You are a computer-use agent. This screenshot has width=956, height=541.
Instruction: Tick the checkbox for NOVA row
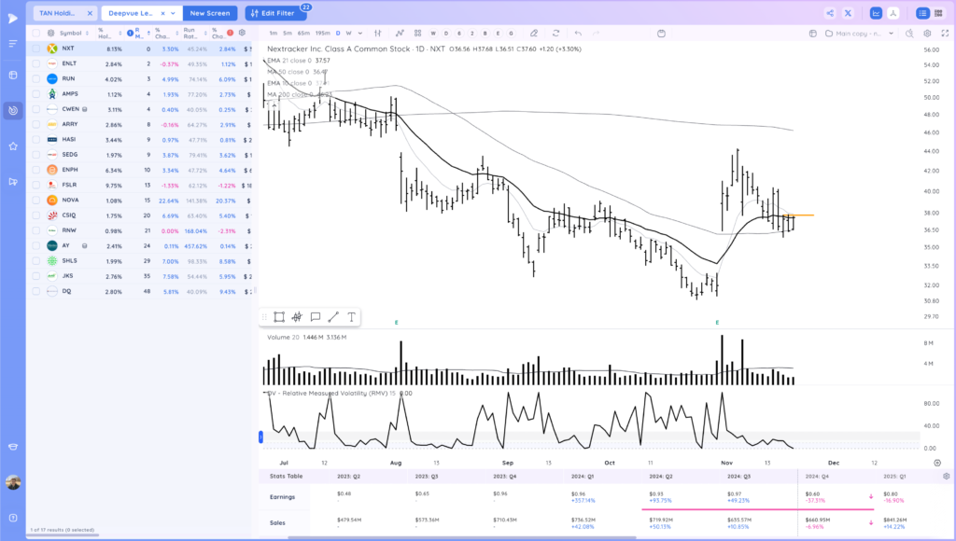tap(36, 200)
